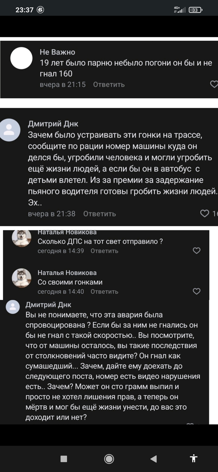Open Дмитрий Днк's avatar beside the 21:38 comment
This screenshot has width=218, height=472.
[x=9, y=130]
